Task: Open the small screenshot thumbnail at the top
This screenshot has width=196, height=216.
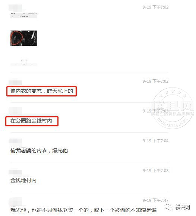Action: point(24,15)
